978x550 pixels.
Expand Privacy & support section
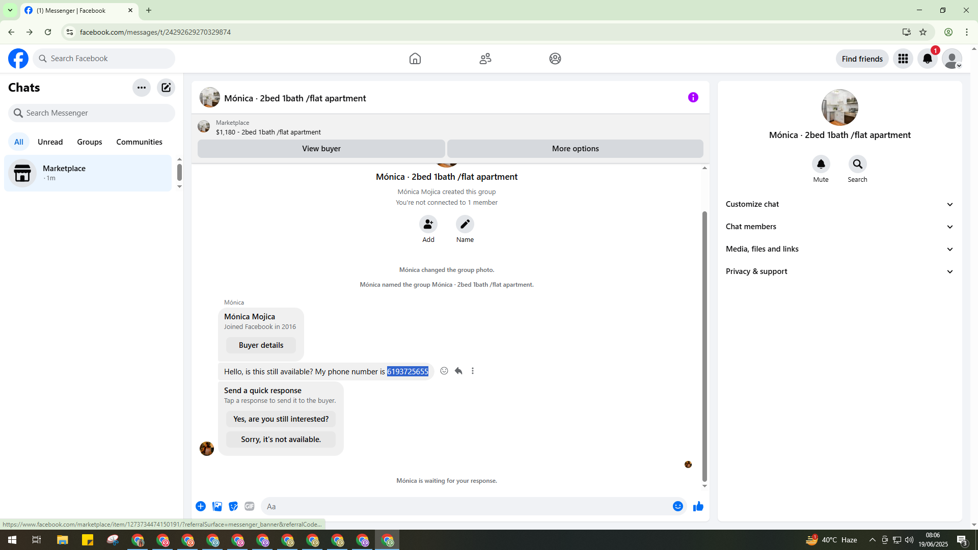[x=840, y=271]
